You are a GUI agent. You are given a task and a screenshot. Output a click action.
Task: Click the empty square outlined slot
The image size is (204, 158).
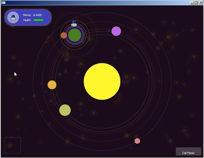[x=13, y=145]
